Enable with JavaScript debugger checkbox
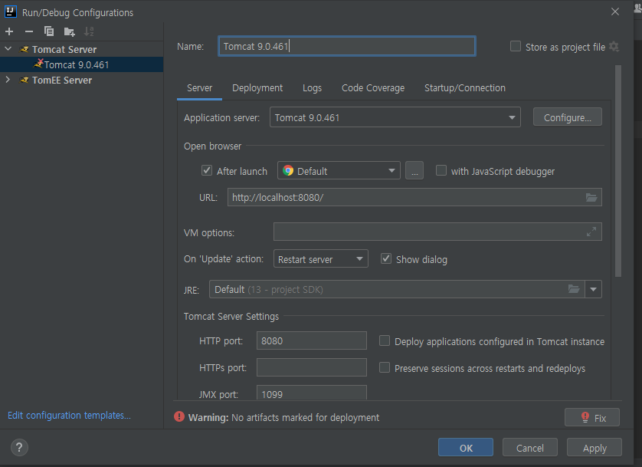642x467 pixels. (441, 170)
